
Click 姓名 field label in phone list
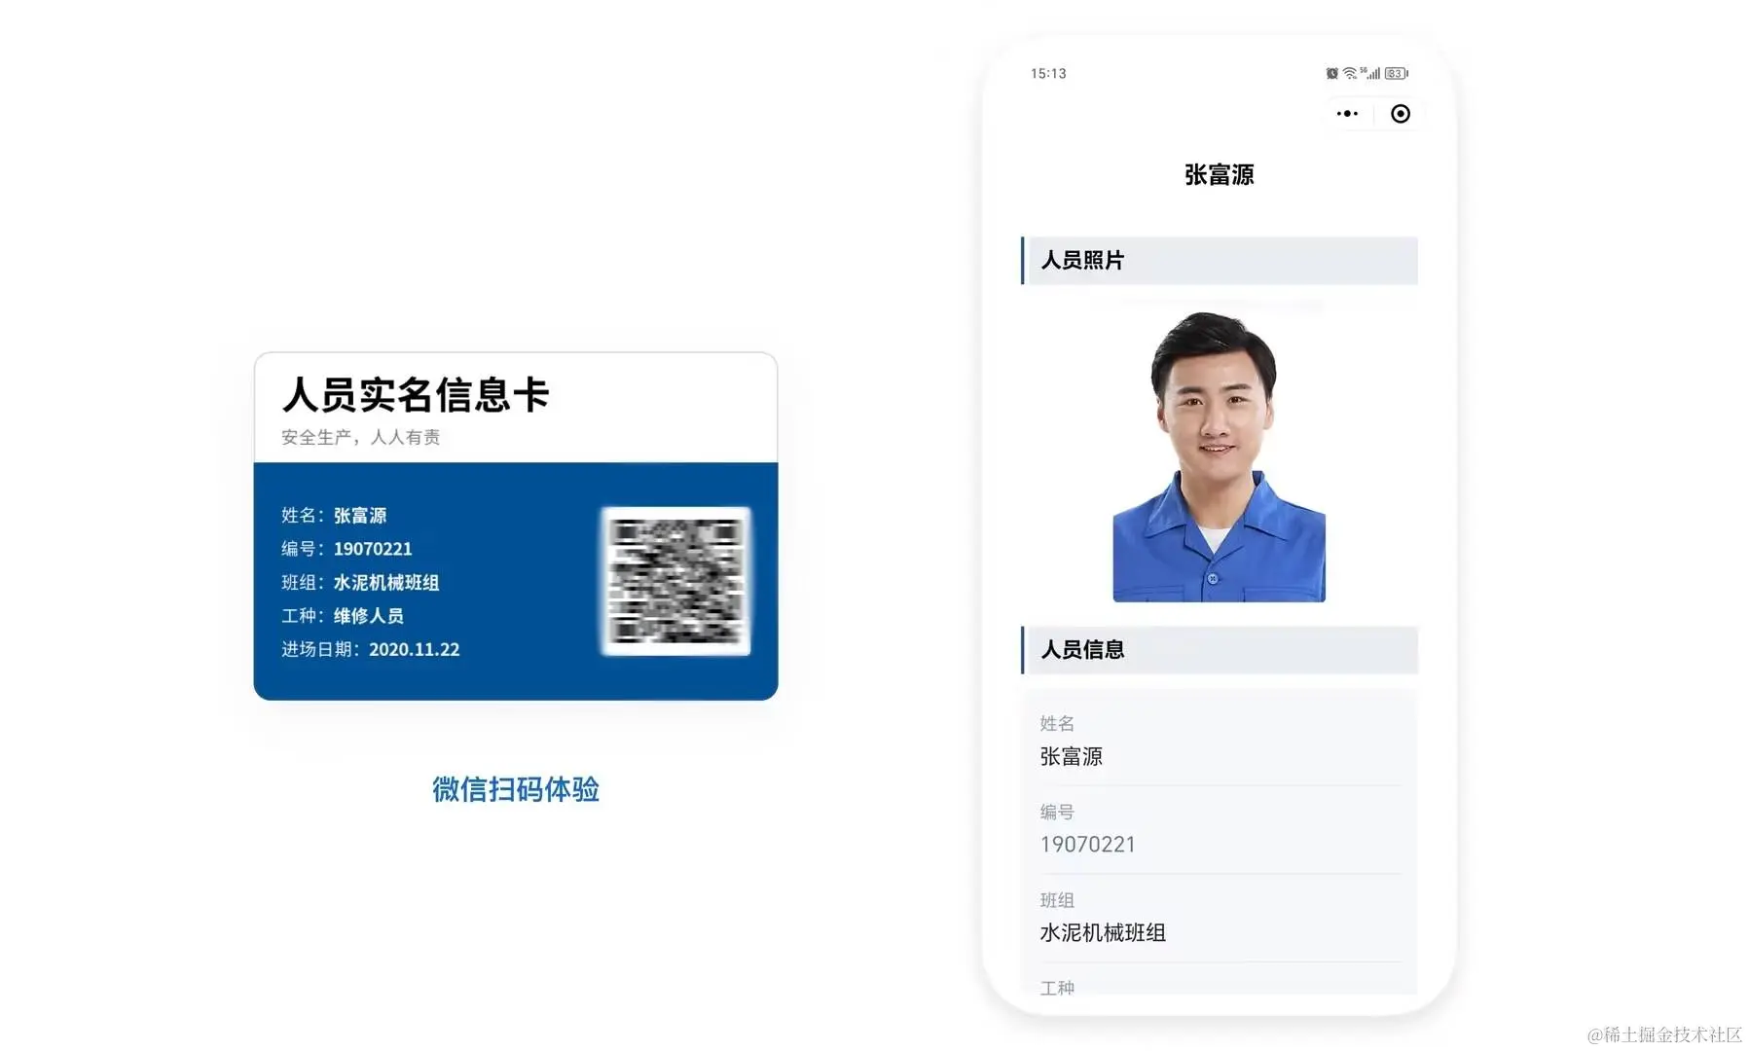coord(1057,723)
